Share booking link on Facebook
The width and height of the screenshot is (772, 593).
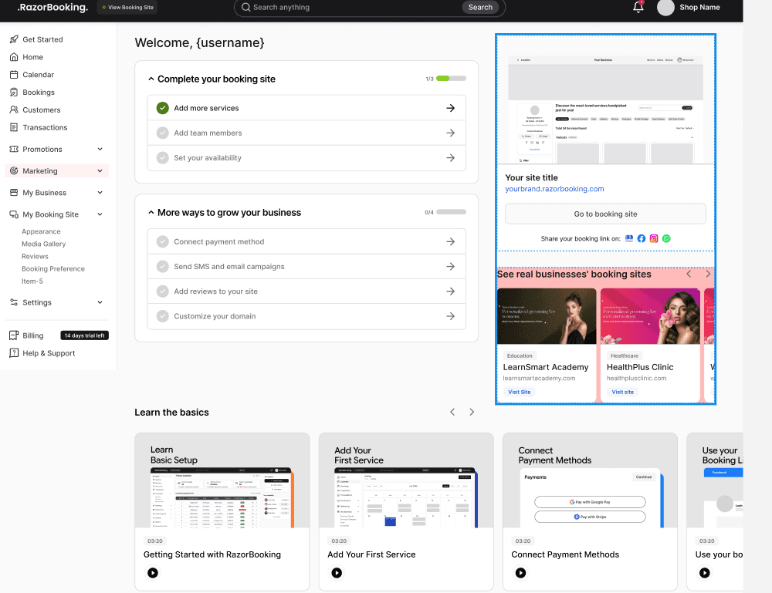point(641,238)
